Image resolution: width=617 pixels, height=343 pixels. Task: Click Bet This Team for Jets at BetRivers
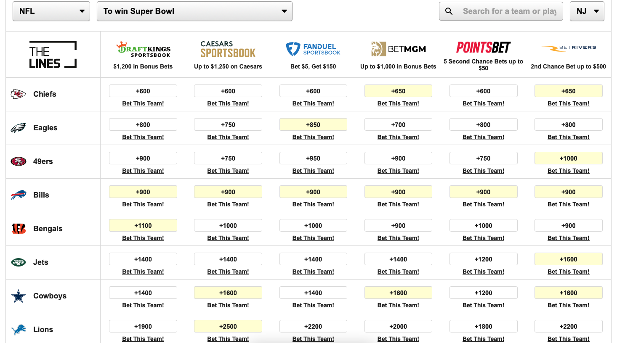(568, 272)
